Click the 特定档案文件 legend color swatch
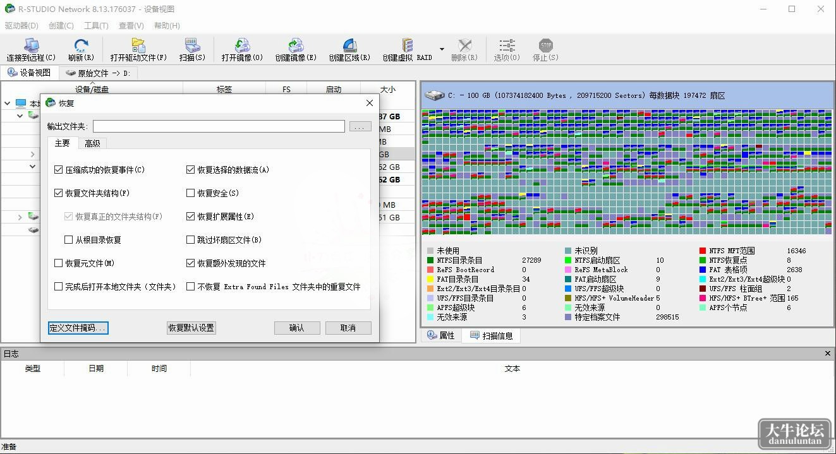 [x=568, y=317]
